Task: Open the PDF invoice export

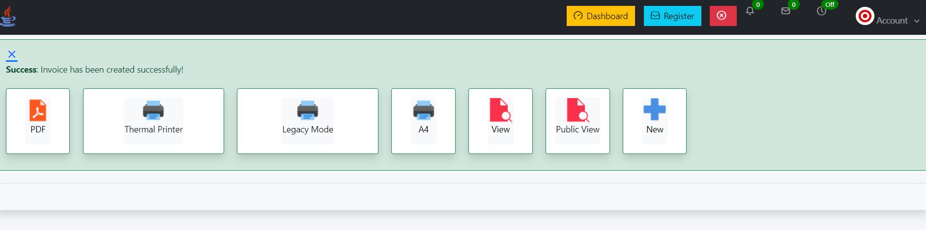Action: tap(38, 121)
